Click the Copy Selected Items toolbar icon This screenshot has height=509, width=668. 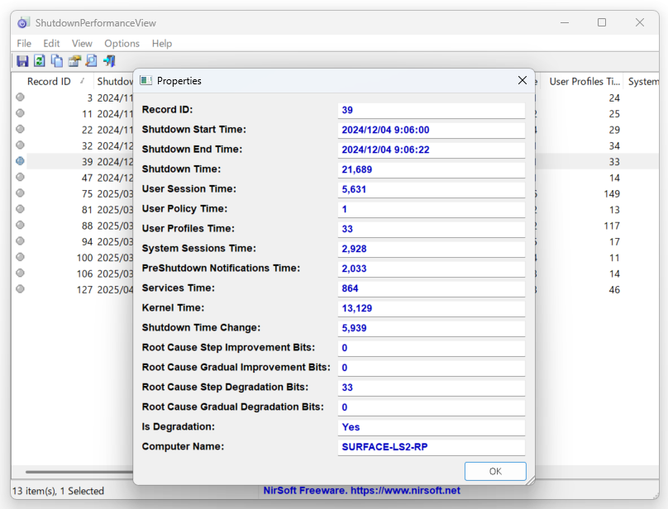57,61
